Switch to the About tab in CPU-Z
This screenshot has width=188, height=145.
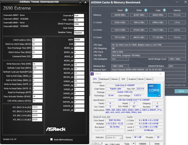149,79
